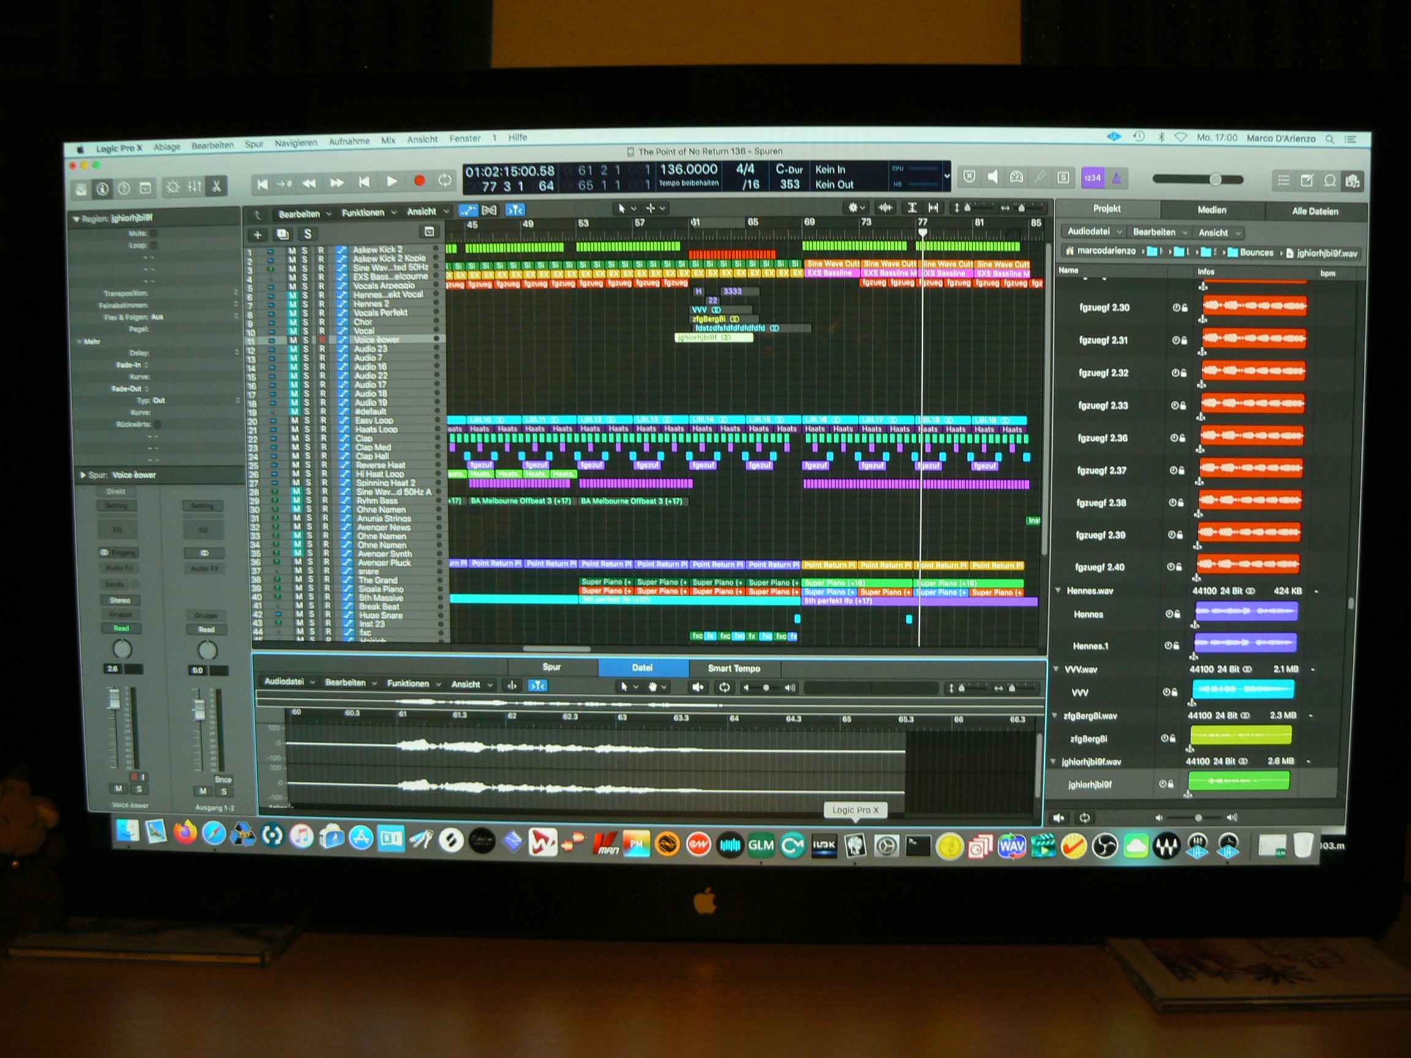Start playback with the Play button
This screenshot has height=1058, width=1411.
click(x=393, y=181)
